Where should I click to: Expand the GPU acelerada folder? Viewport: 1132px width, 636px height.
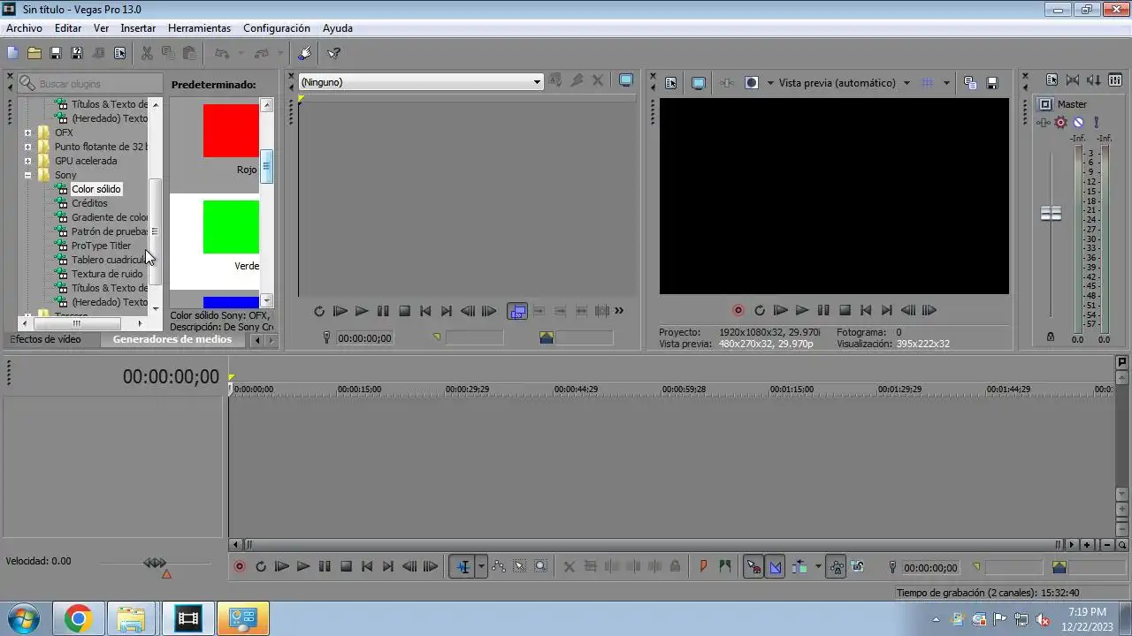click(28, 161)
